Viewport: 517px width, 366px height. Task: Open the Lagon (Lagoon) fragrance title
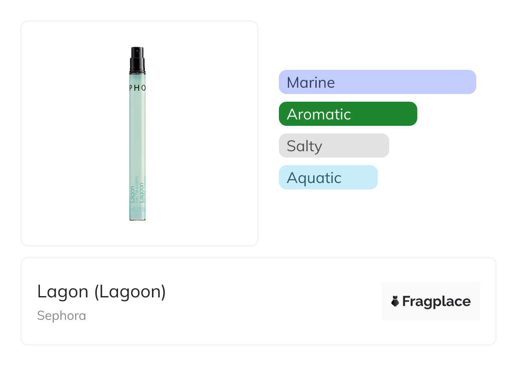[x=101, y=291]
